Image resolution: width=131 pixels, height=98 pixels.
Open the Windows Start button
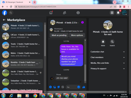click(x=3, y=96)
